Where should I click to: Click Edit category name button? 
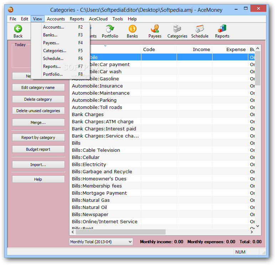point(38,87)
